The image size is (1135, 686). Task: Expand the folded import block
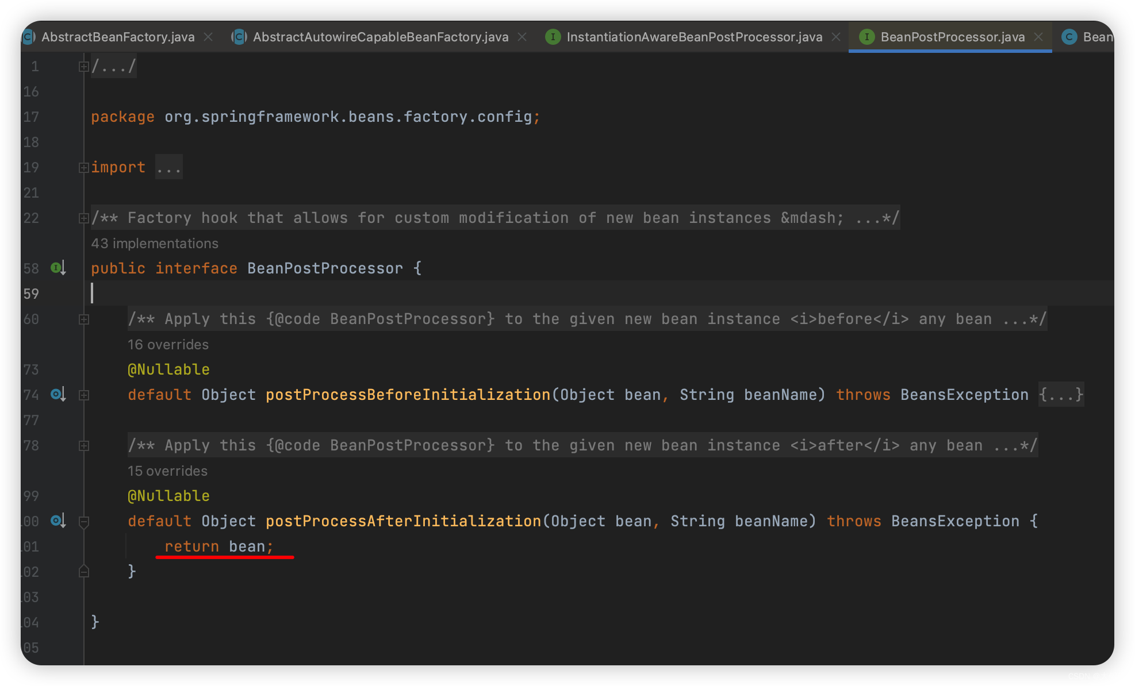[x=83, y=168]
